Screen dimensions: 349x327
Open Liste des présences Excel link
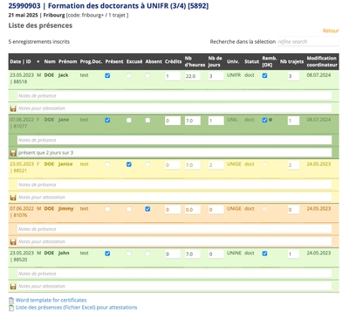tap(77, 307)
